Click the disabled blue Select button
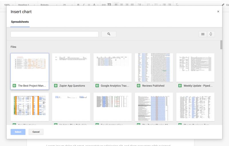 (x=18, y=132)
